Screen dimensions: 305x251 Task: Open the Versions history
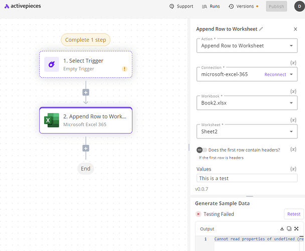coord(243,6)
